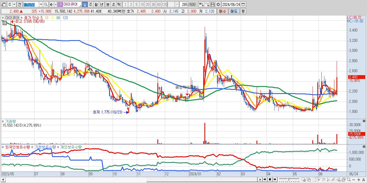Click the date field 2024/06/24
367x183 pixels.
231,4
